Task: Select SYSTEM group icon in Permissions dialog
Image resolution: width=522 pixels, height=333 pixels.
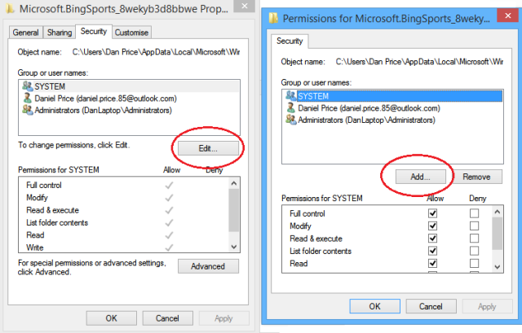Action: (290, 96)
